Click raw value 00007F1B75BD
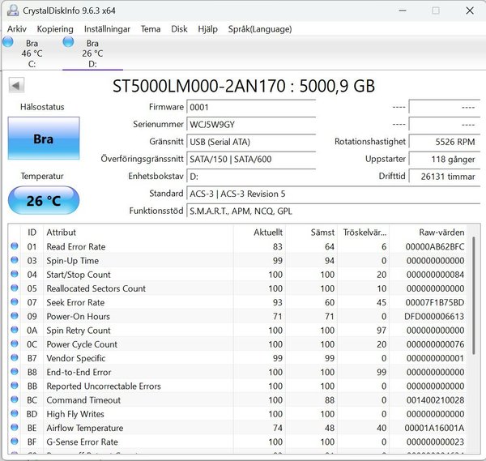 434,302
